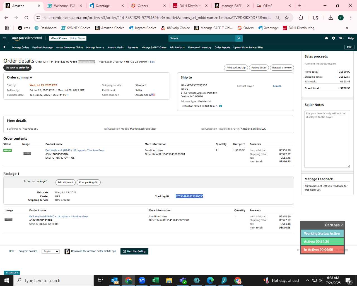Click Go back to order list button

click(17, 68)
